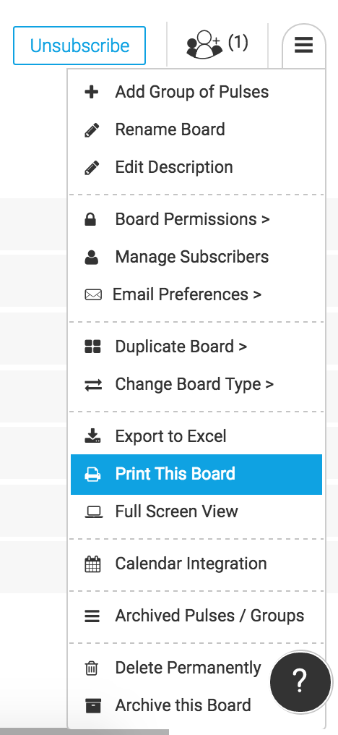
Task: Expand the Change Board Type submenu
Action: point(194,384)
